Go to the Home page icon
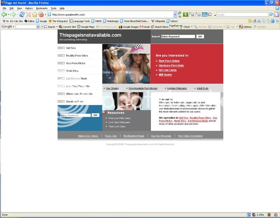Screen dimensions: 280x218 pyautogui.click(x=35, y=14)
